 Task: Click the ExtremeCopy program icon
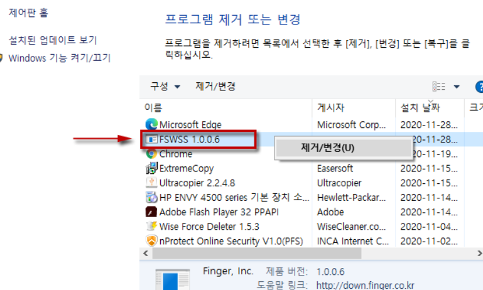151,168
